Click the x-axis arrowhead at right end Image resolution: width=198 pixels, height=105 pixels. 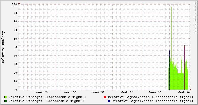click(x=191, y=90)
